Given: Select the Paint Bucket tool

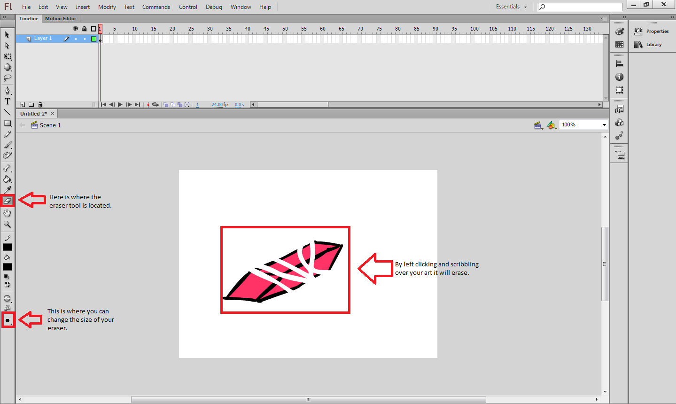Looking at the screenshot, I should click(x=8, y=179).
